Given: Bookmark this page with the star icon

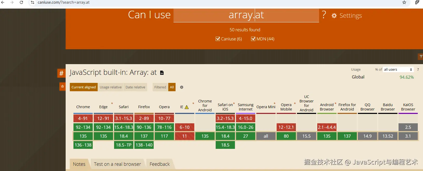Looking at the screenshot, I should pyautogui.click(x=404, y=2).
